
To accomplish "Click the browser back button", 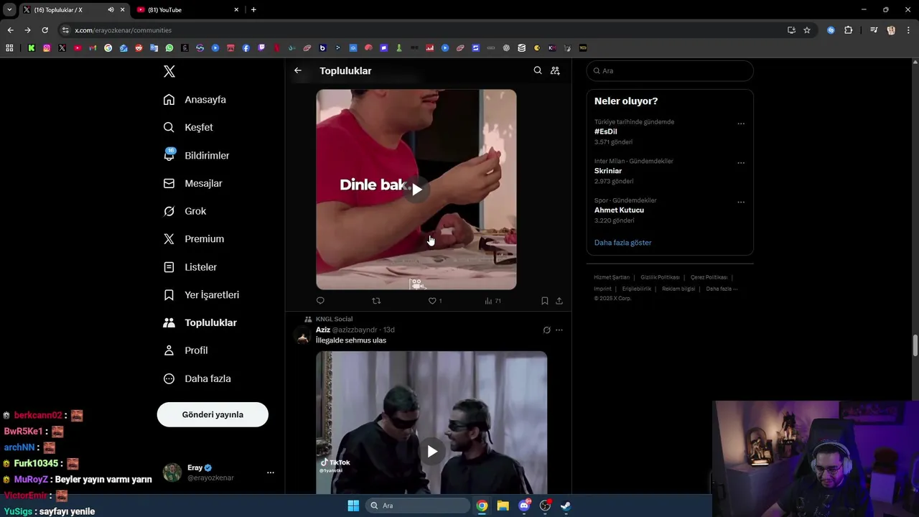I will tap(10, 30).
